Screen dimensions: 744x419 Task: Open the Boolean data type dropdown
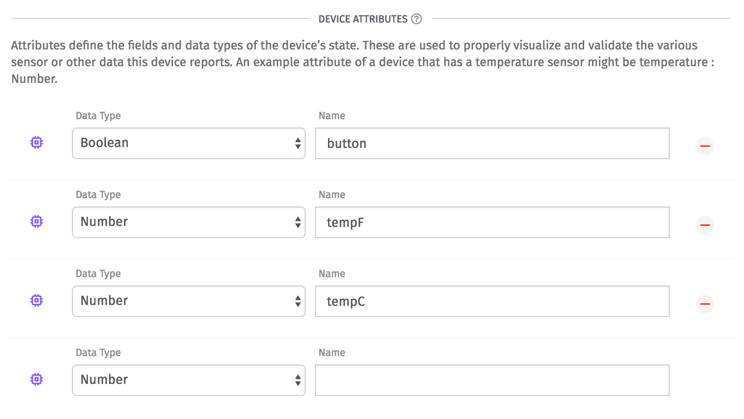coord(188,143)
